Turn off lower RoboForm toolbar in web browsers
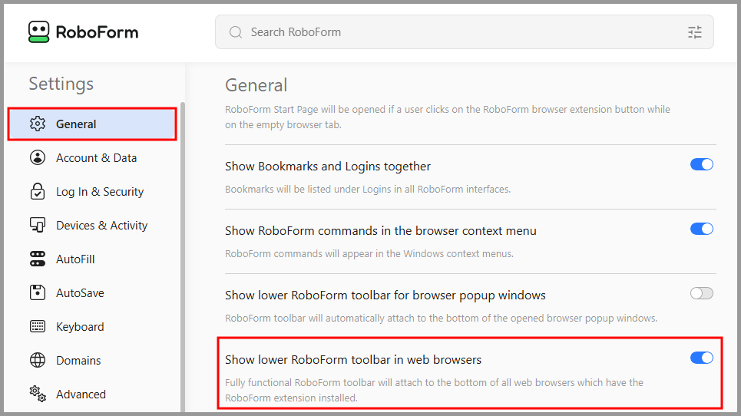741x416 pixels. pyautogui.click(x=701, y=358)
